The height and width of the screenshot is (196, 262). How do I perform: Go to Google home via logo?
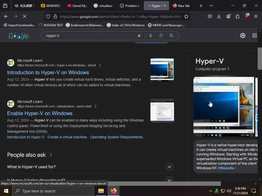pyautogui.click(x=19, y=36)
